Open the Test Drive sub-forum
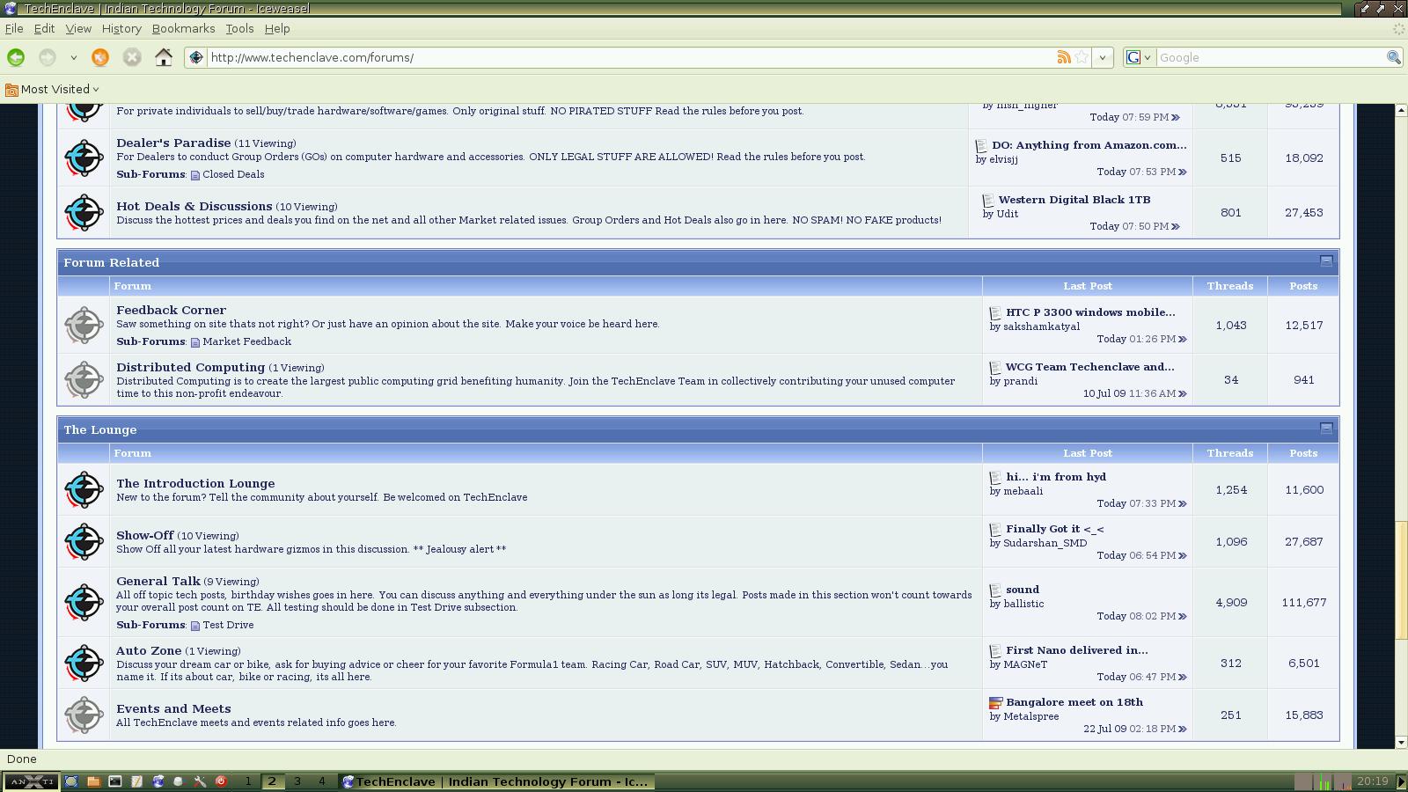Screen dimensions: 1408x792 (x=228, y=625)
